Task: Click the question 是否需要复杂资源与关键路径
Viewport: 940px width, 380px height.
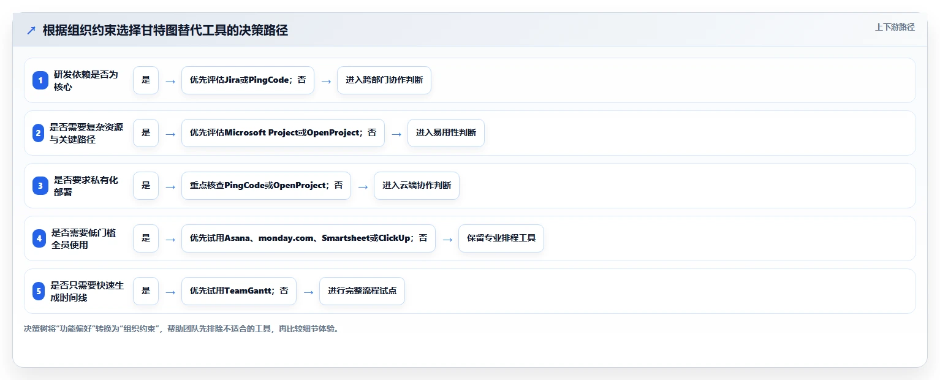Action: click(x=86, y=133)
